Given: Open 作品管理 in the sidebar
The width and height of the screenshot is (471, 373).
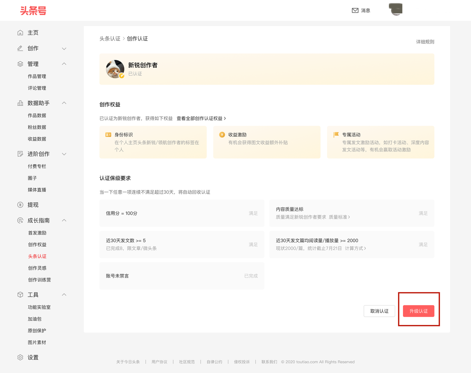Looking at the screenshot, I should [37, 76].
